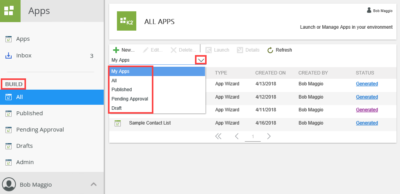The width and height of the screenshot is (400, 194).
Task: Expand the Bob Maggio user menu chevron
Action: pos(94,184)
